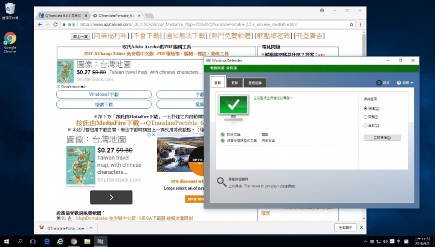Click the taskbar clock and date
The width and height of the screenshot is (435, 247).
tap(422, 241)
